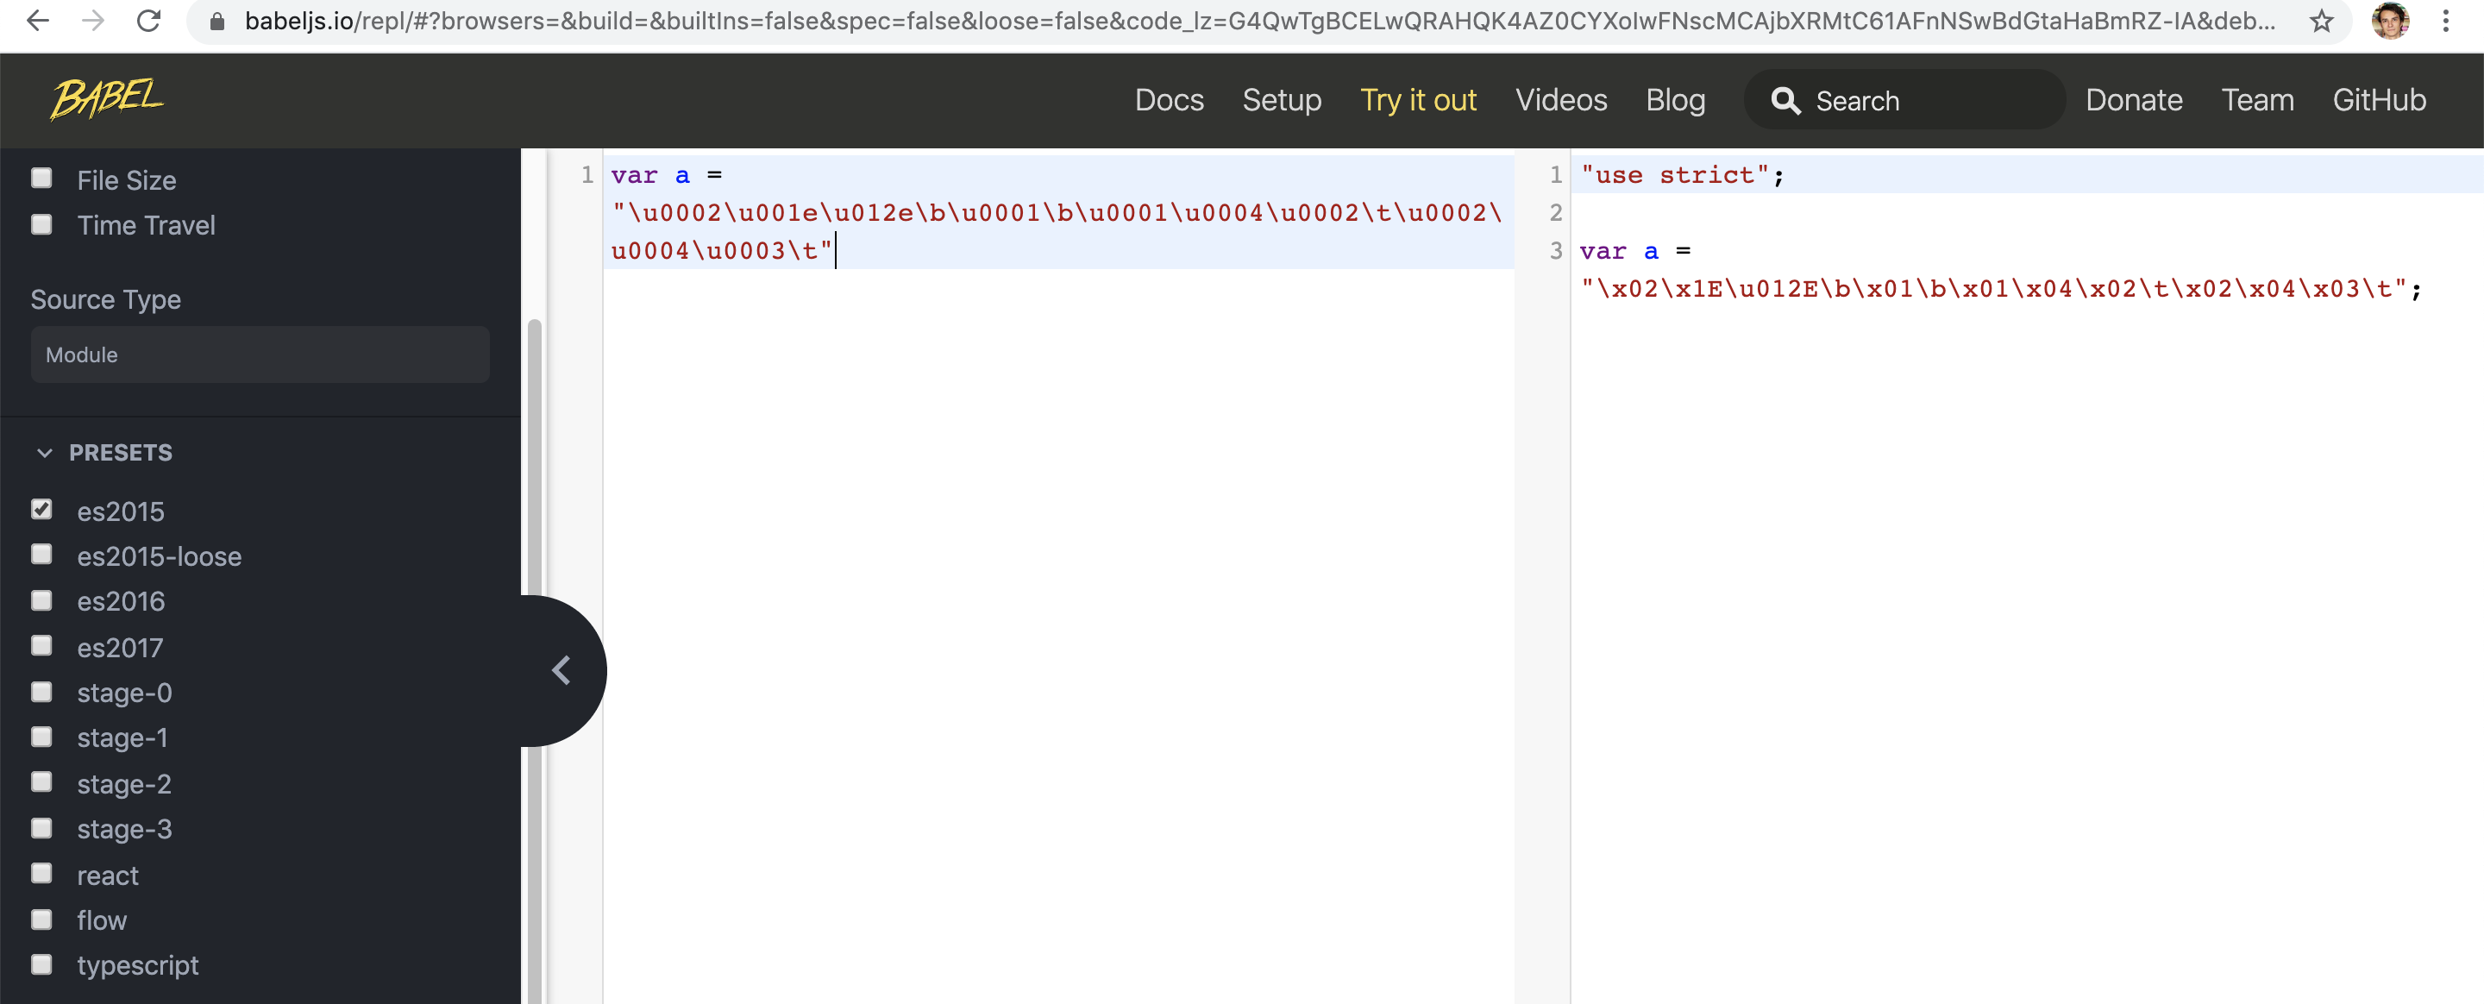Reload the page with the refresh icon
This screenshot has width=2484, height=1004.
[x=149, y=20]
